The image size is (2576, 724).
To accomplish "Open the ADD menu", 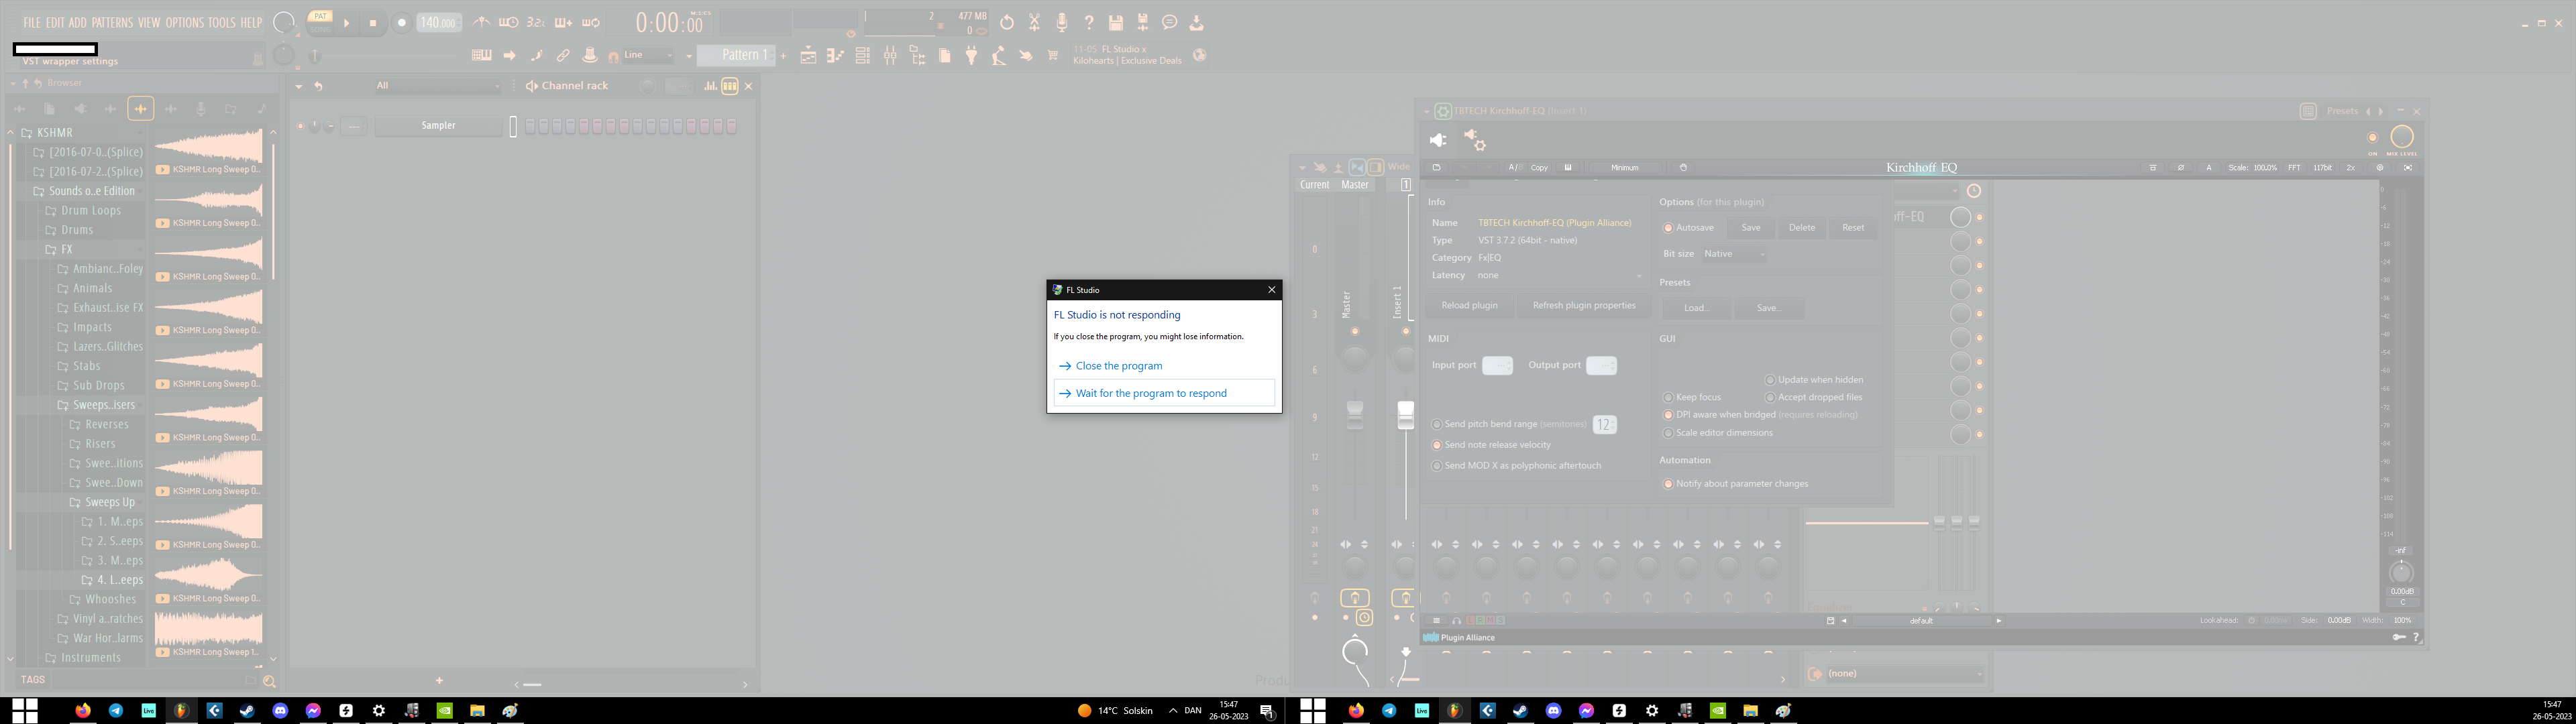I will coord(77,22).
